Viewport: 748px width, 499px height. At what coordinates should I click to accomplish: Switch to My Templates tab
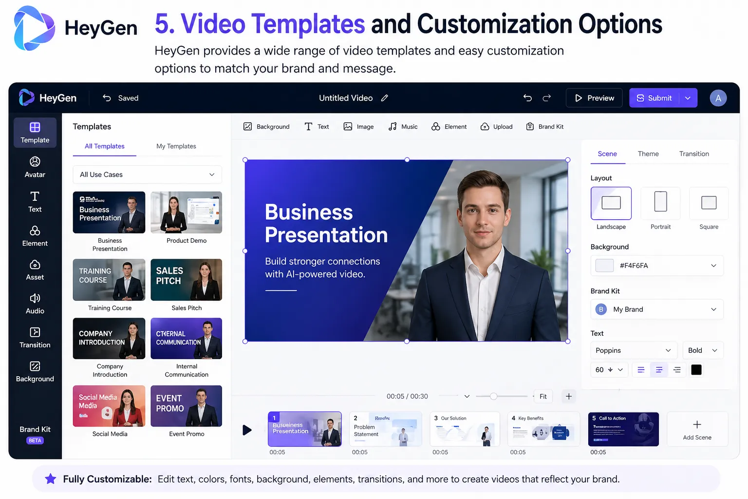pyautogui.click(x=176, y=146)
